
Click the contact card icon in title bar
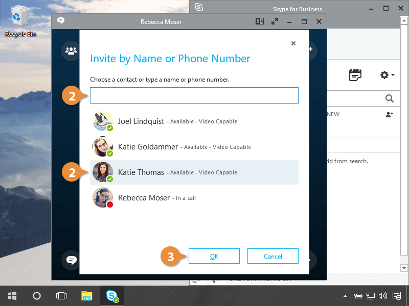point(260,22)
